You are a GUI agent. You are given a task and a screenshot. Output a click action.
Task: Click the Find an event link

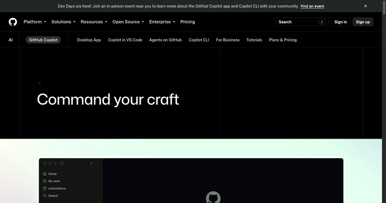pos(312,6)
